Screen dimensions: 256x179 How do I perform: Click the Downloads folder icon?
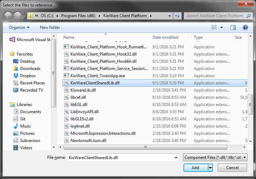16,68
